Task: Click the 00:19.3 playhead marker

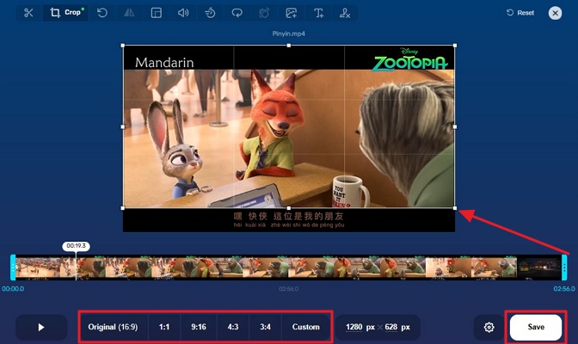Action: [76, 246]
